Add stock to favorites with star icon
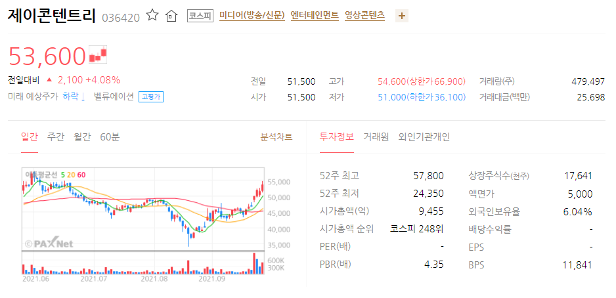 pos(152,16)
